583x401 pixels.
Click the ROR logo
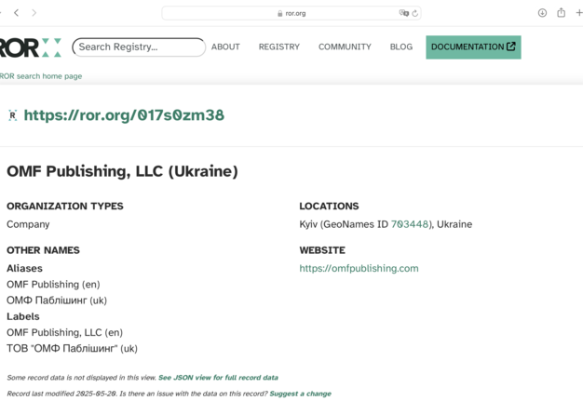coord(30,47)
